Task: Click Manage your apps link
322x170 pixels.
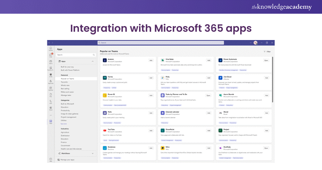Action: point(68,160)
